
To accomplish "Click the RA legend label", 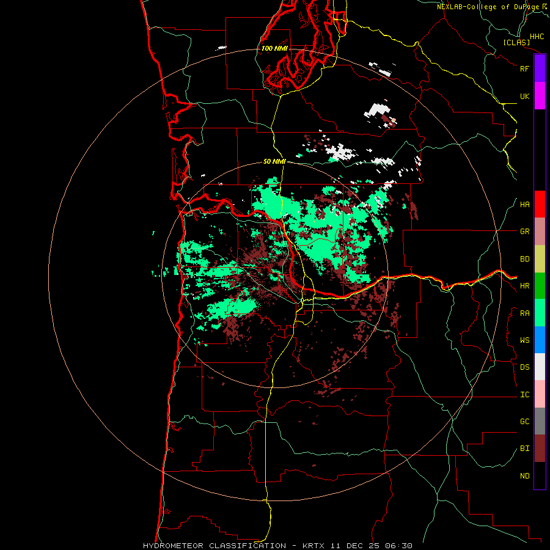I will [524, 313].
